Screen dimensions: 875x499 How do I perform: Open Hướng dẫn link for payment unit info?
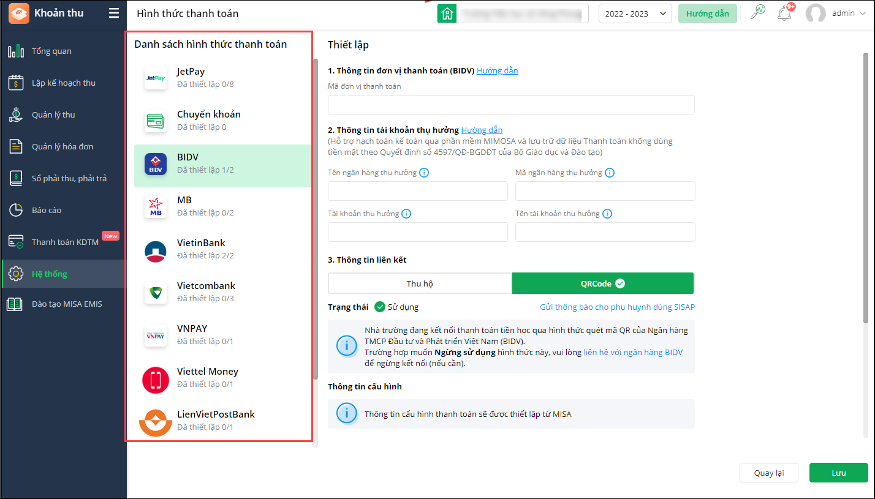[498, 70]
